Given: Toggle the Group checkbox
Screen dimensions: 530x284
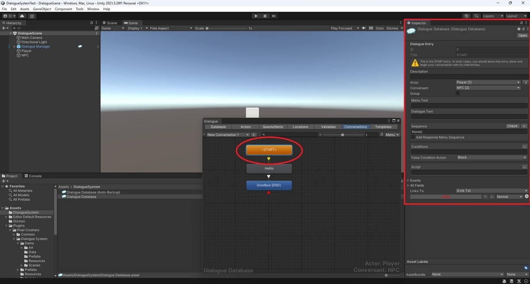Looking at the screenshot, I should 458,93.
